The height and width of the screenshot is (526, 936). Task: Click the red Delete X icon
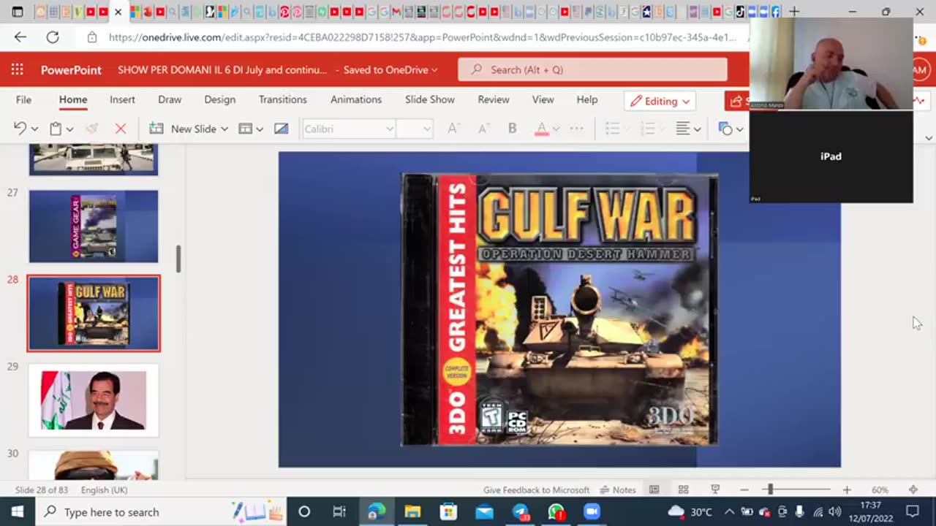click(x=121, y=129)
